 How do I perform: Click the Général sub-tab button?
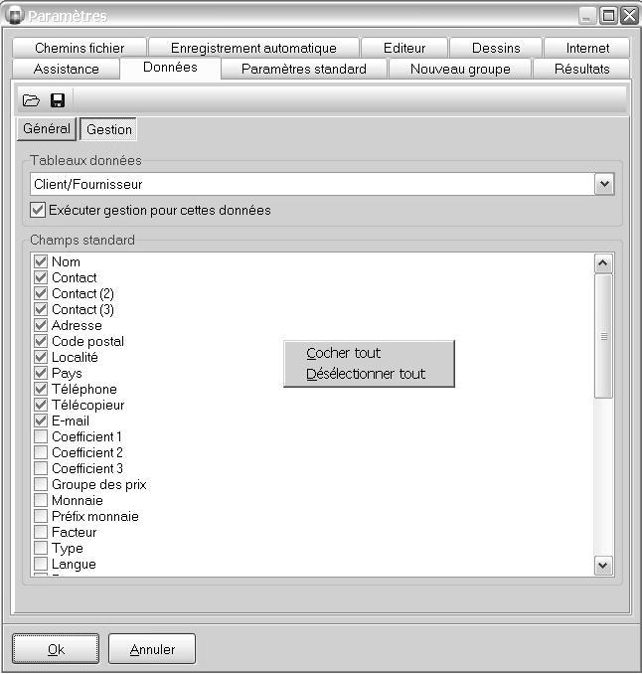[x=47, y=129]
